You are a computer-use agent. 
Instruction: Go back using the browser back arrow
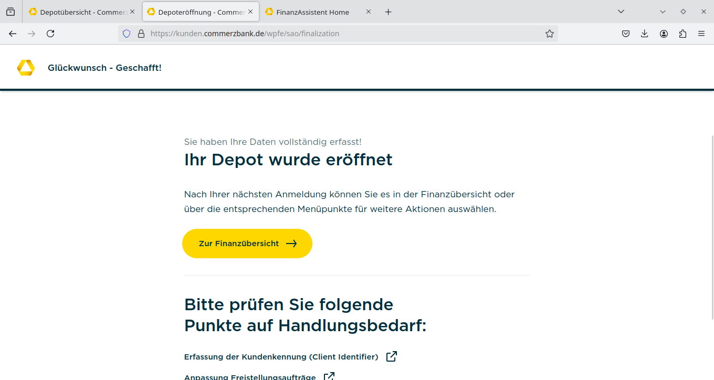13,34
